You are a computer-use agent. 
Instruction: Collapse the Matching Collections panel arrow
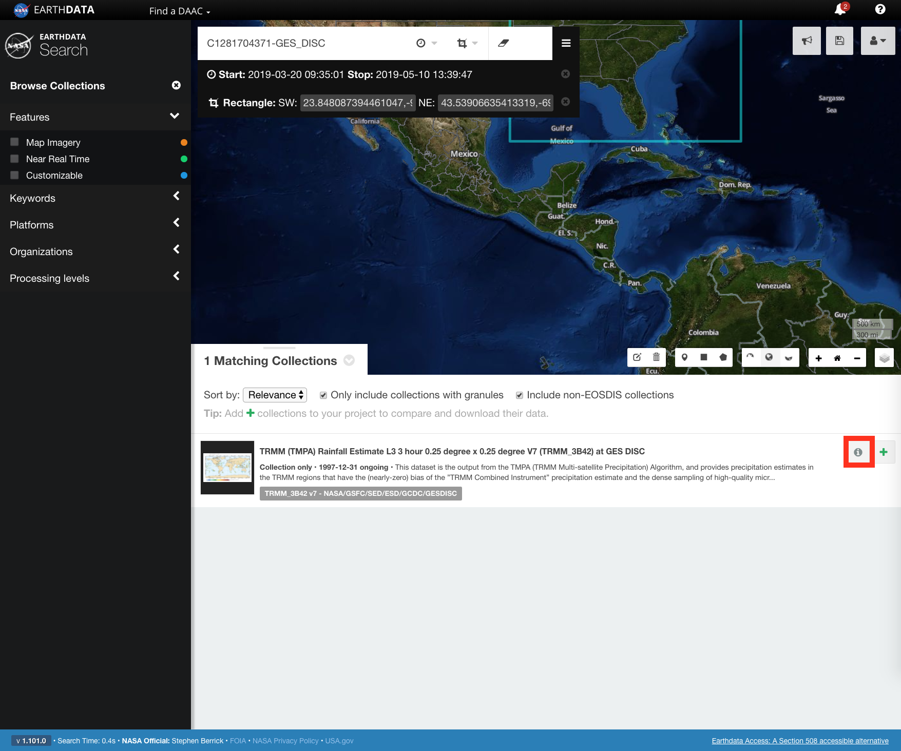tap(349, 360)
